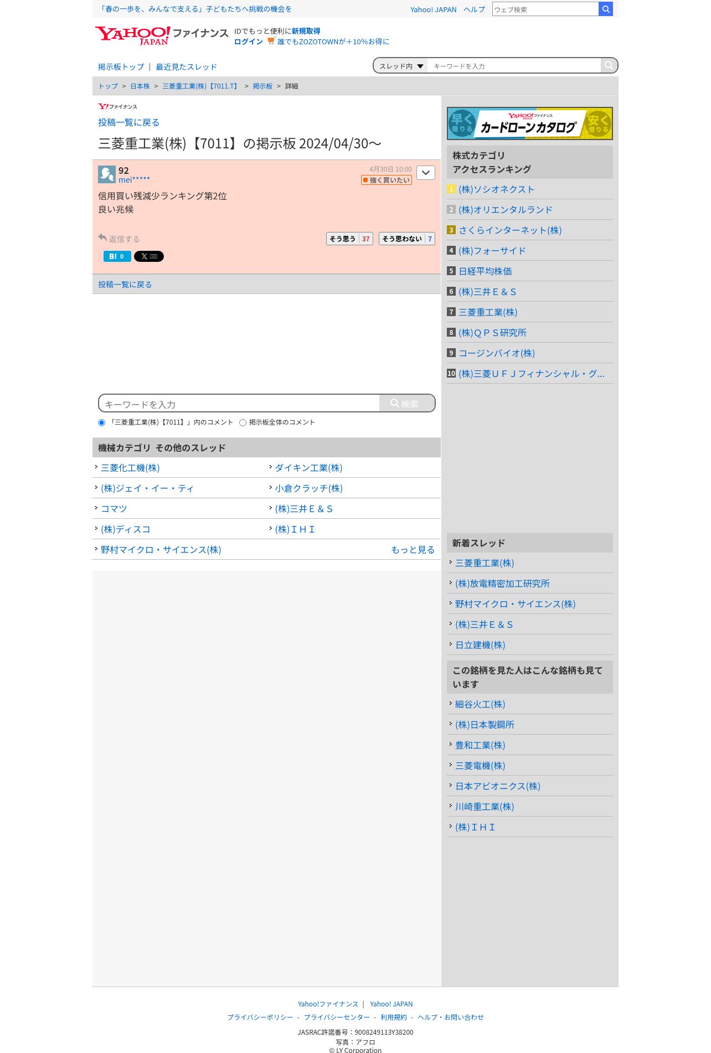Click 三菱重工業(株)【7011.T】 breadcrumb

[x=201, y=86]
